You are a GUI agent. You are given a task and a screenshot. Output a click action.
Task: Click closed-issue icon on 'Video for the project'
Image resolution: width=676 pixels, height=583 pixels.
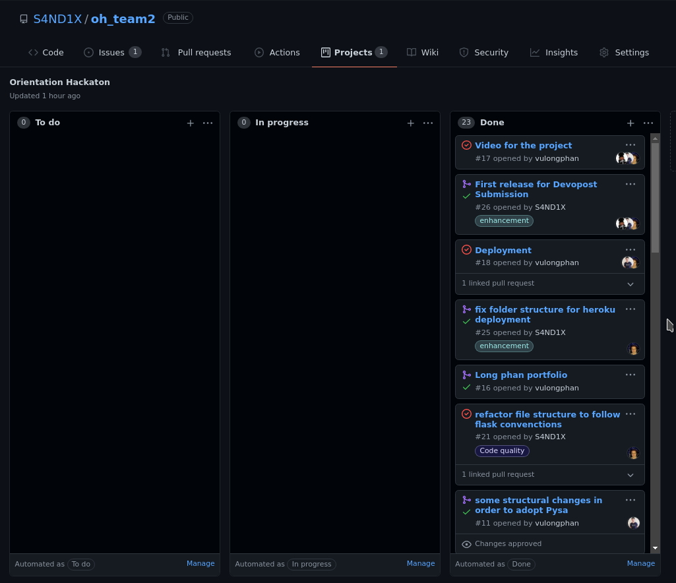[x=466, y=145]
